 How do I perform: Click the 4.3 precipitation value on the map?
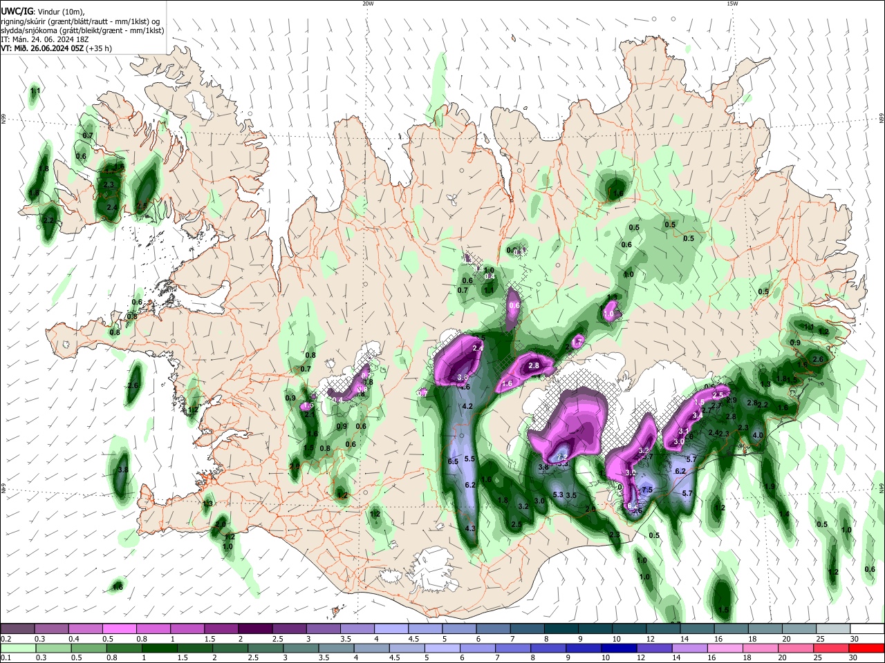tap(471, 528)
